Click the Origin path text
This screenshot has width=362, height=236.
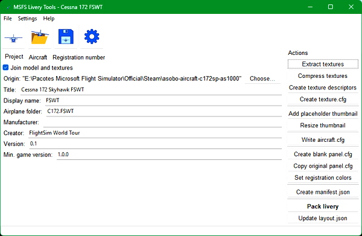pyautogui.click(x=132, y=78)
